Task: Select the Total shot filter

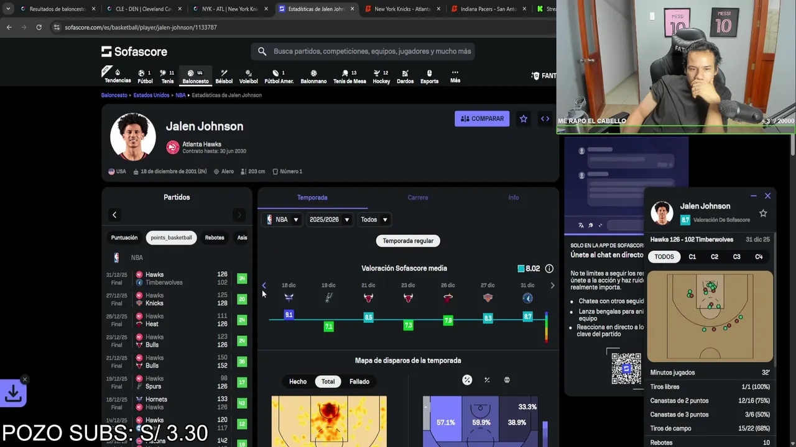Action: click(328, 381)
